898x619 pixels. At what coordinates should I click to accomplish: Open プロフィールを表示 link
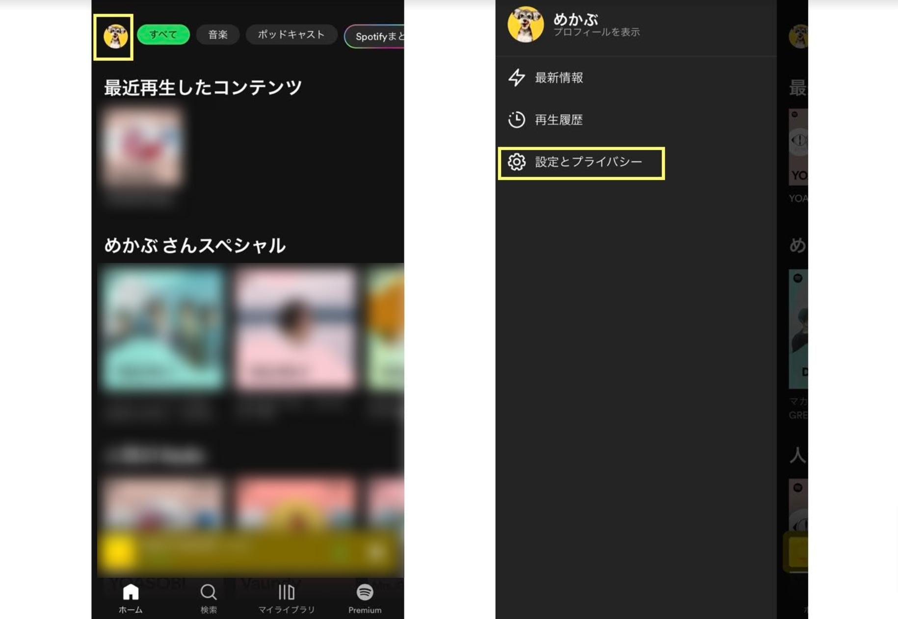[x=597, y=32]
